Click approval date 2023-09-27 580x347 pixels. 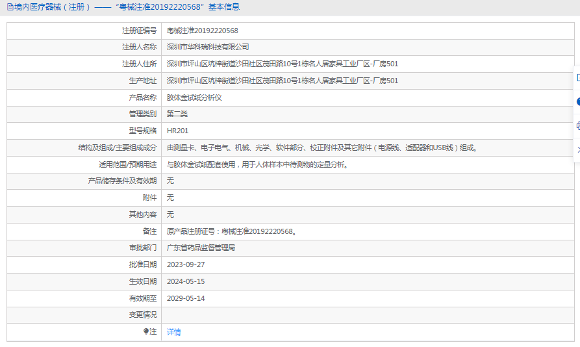click(186, 264)
